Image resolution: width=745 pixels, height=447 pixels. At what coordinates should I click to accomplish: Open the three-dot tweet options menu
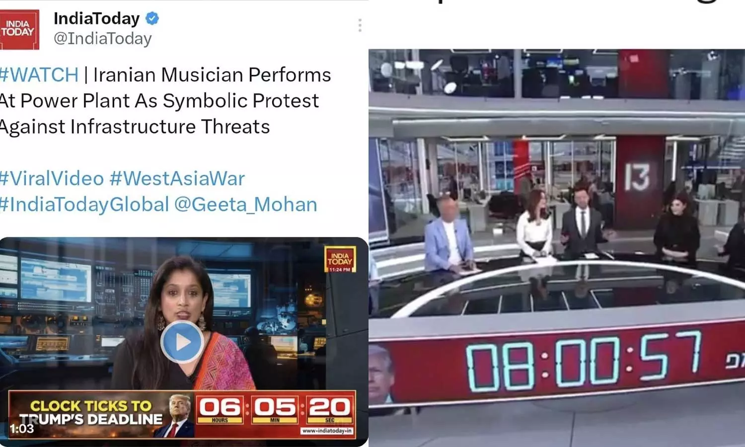[x=360, y=25]
